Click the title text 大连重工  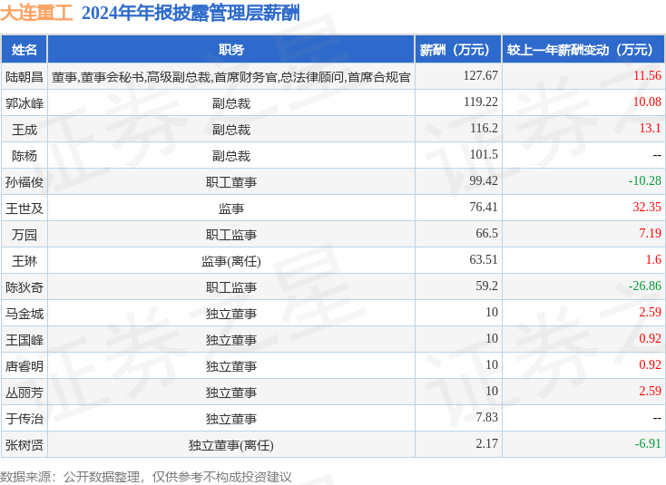[36, 13]
